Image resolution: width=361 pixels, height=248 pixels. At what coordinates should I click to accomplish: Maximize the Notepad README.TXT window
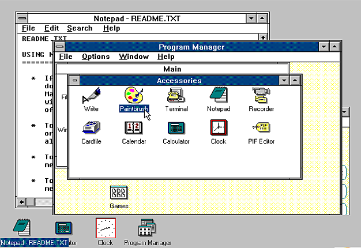[262, 18]
